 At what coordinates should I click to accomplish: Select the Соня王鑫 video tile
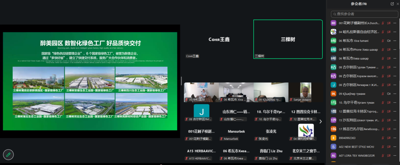point(219,39)
